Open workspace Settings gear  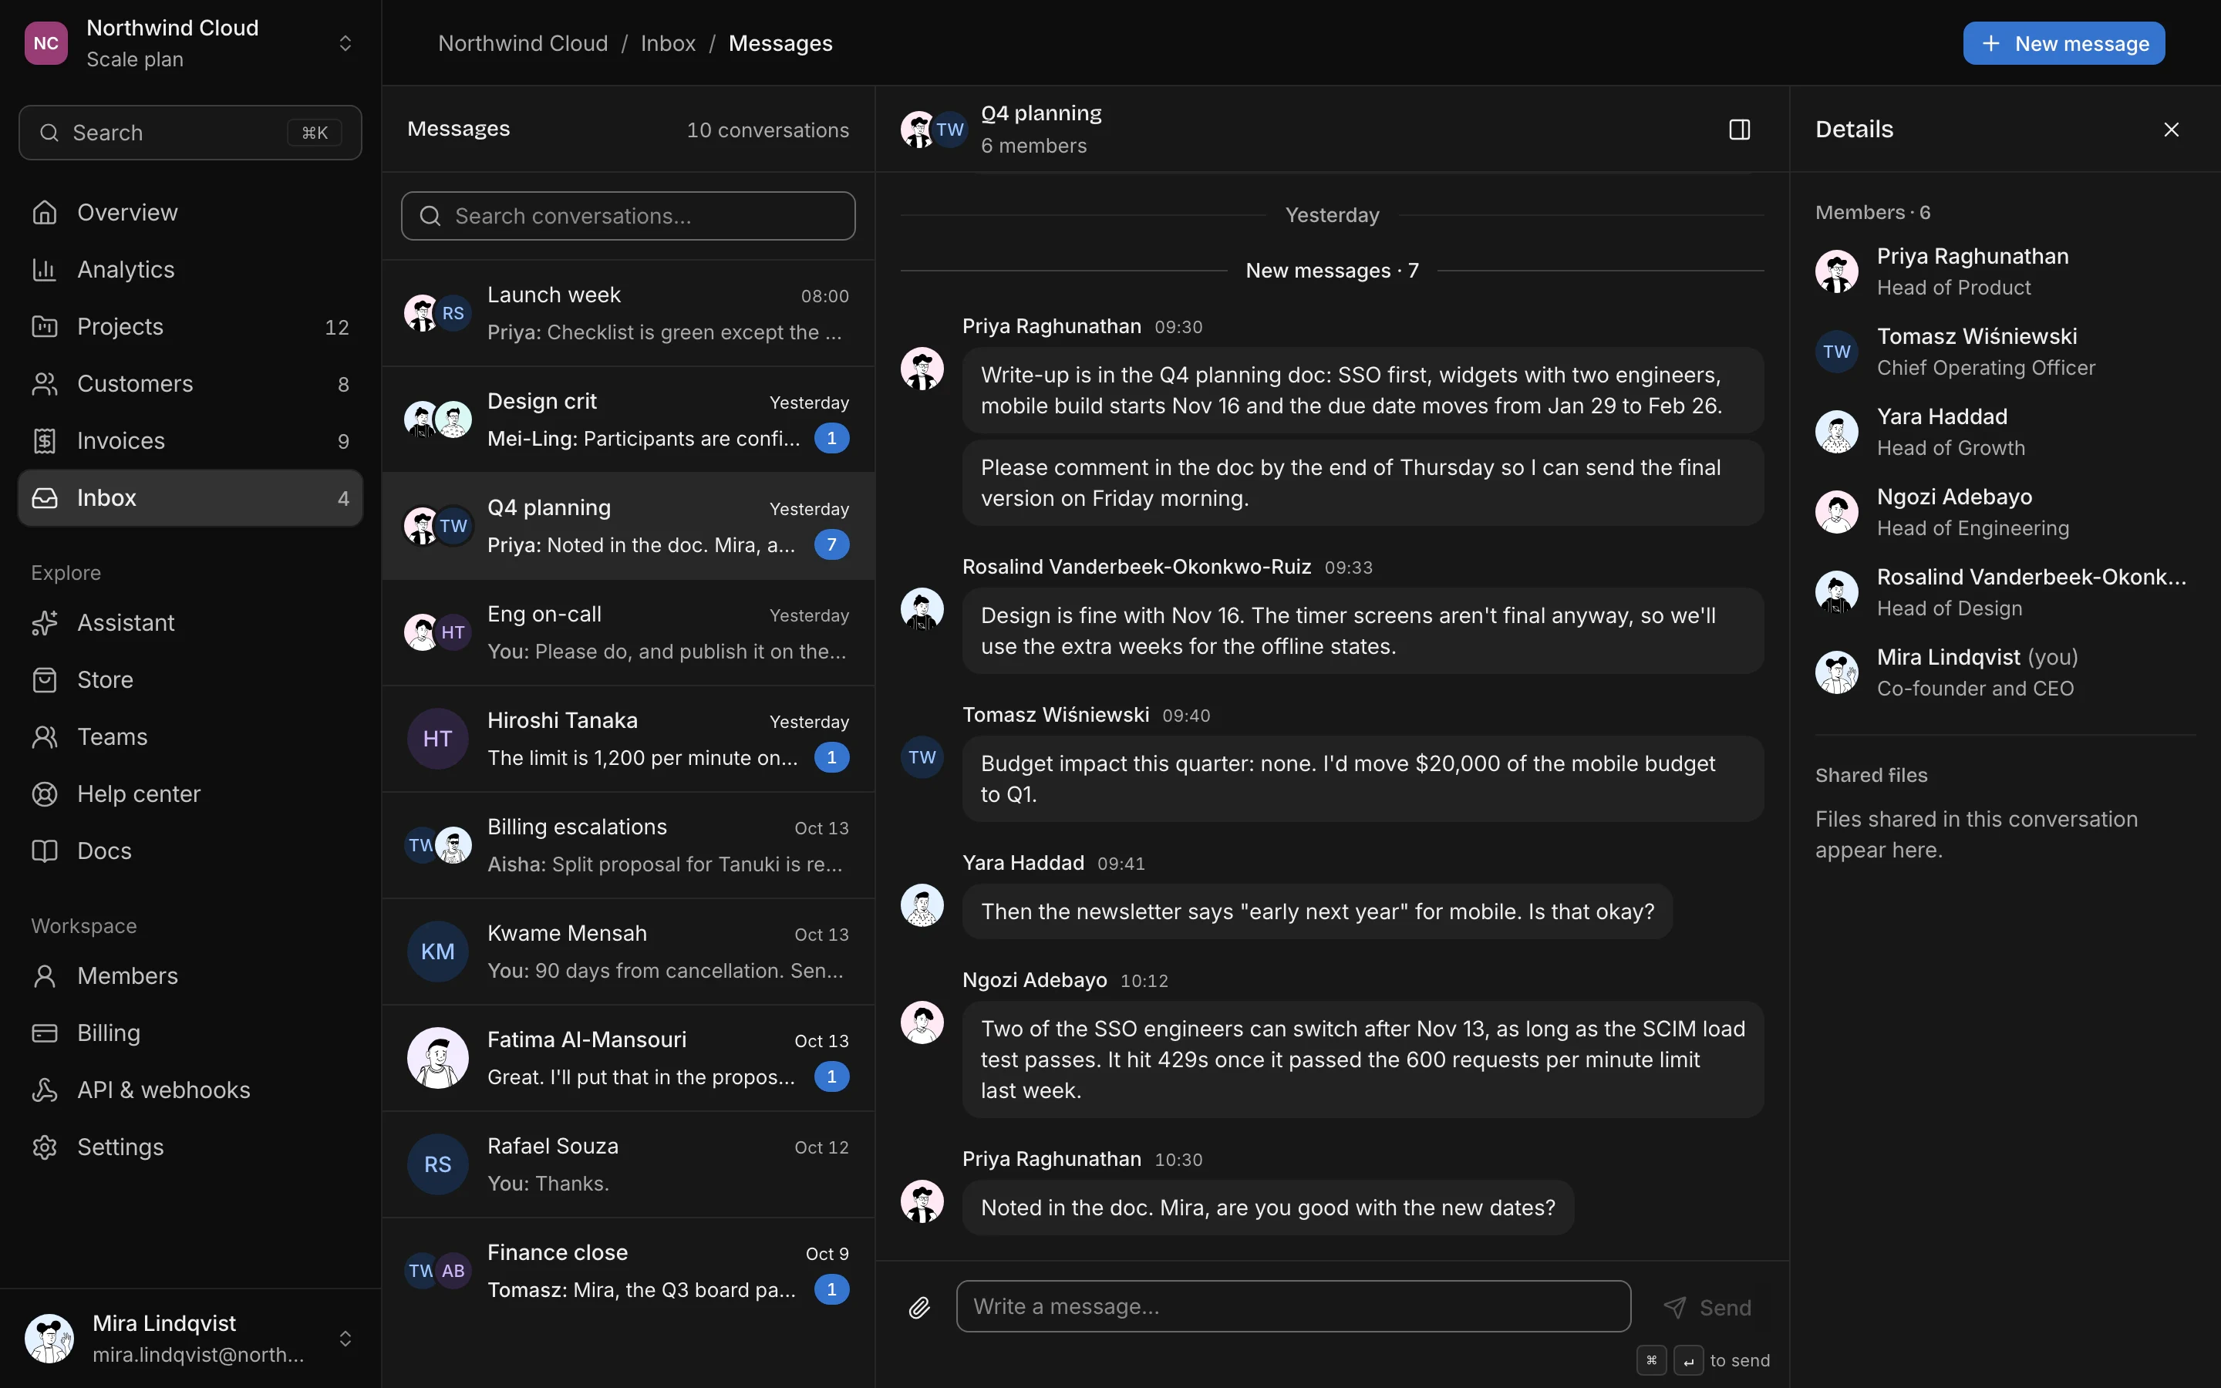coord(190,1147)
